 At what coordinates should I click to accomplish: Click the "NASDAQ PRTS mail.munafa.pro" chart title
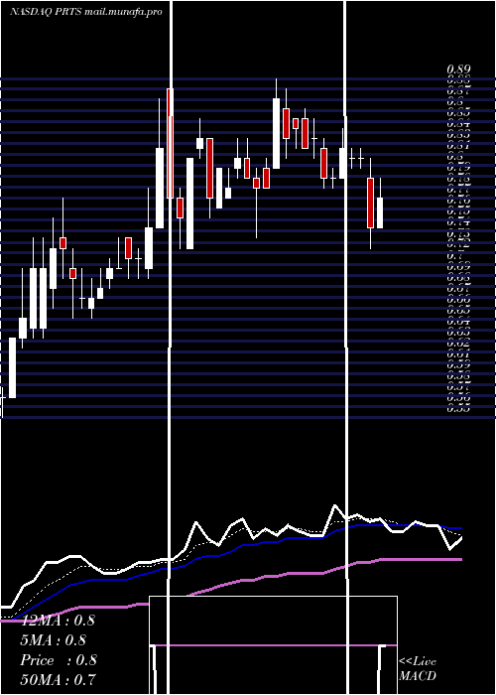click(86, 12)
